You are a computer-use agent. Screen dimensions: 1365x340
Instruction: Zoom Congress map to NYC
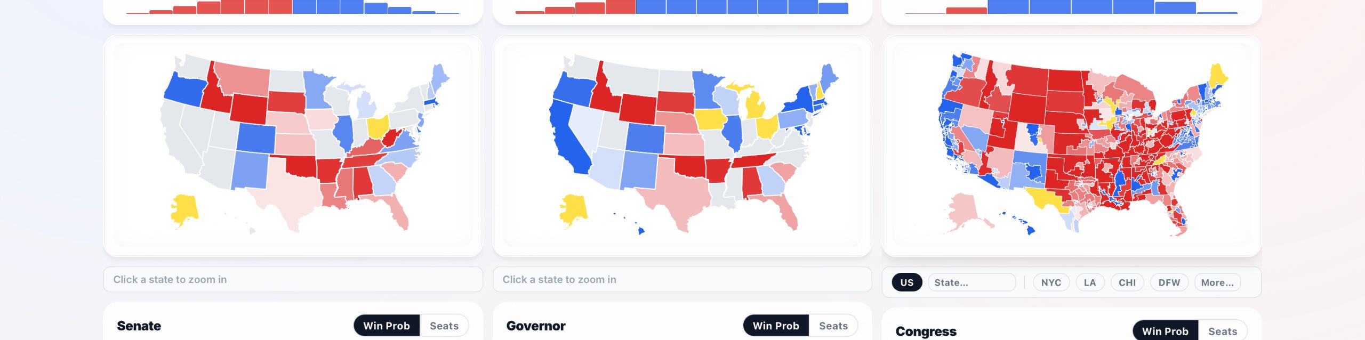tap(1051, 282)
